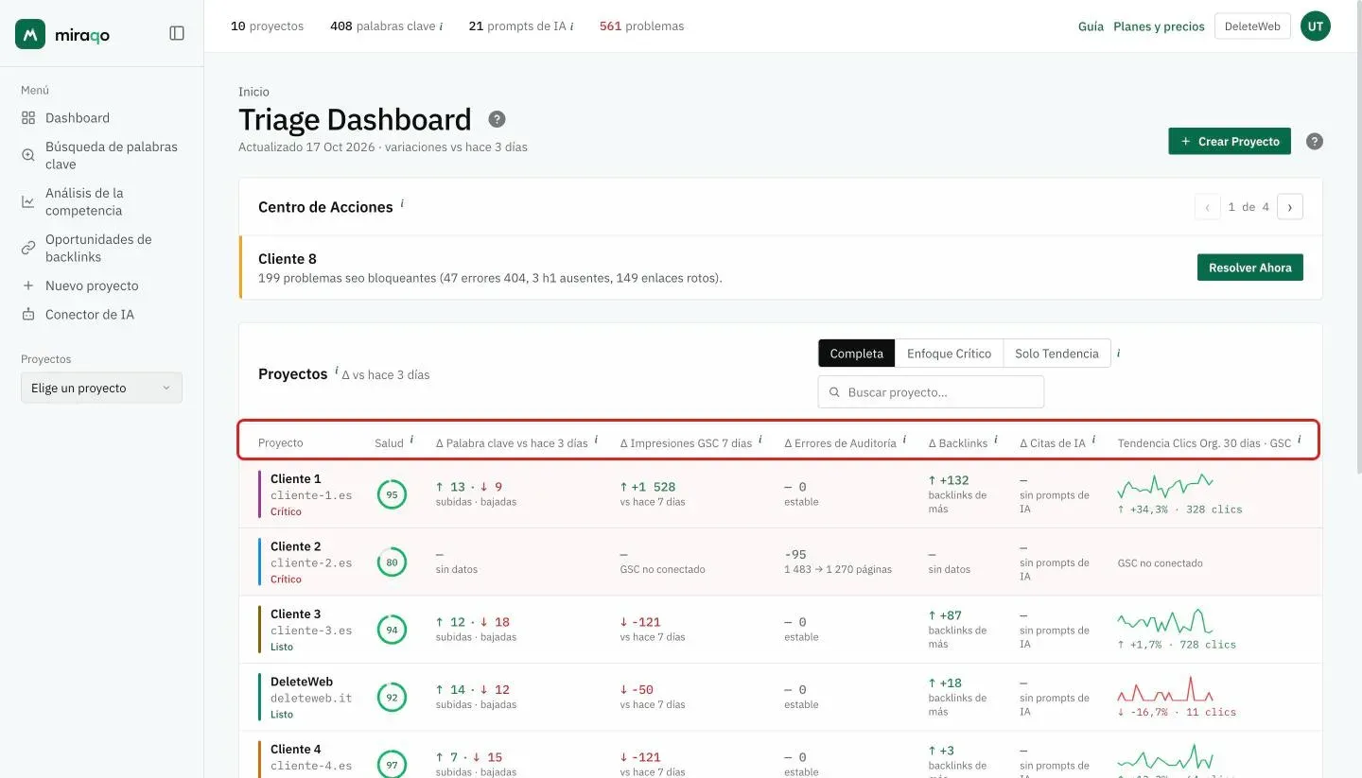Click the Conector de IA robot icon
The height and width of the screenshot is (778, 1362).
(28, 315)
